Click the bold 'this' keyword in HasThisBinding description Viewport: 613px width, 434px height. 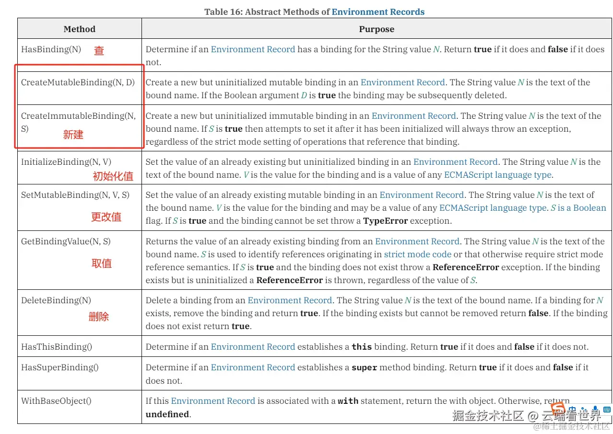tap(362, 347)
